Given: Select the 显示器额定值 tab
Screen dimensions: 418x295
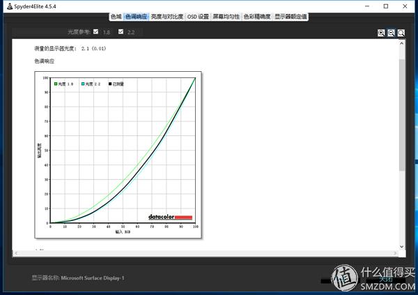Looking at the screenshot, I should pos(291,17).
